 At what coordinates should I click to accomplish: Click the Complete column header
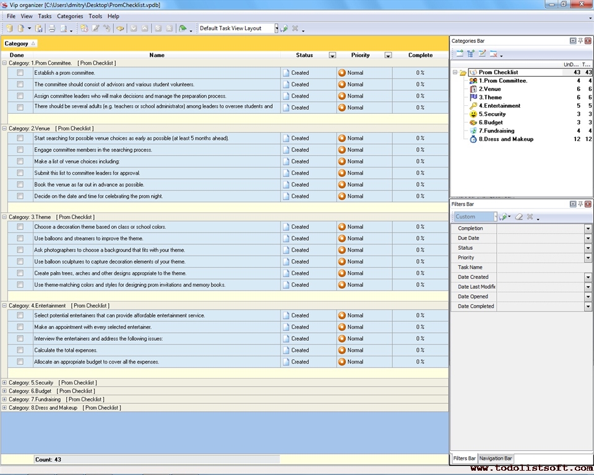click(420, 55)
